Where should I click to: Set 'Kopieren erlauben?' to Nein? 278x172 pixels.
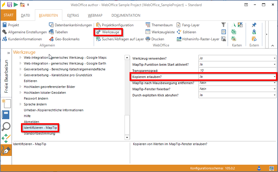[x=274, y=77]
